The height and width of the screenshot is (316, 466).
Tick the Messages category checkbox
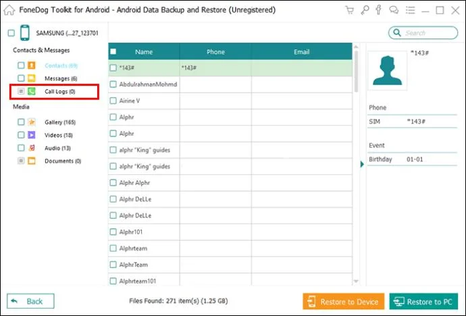[21, 78]
